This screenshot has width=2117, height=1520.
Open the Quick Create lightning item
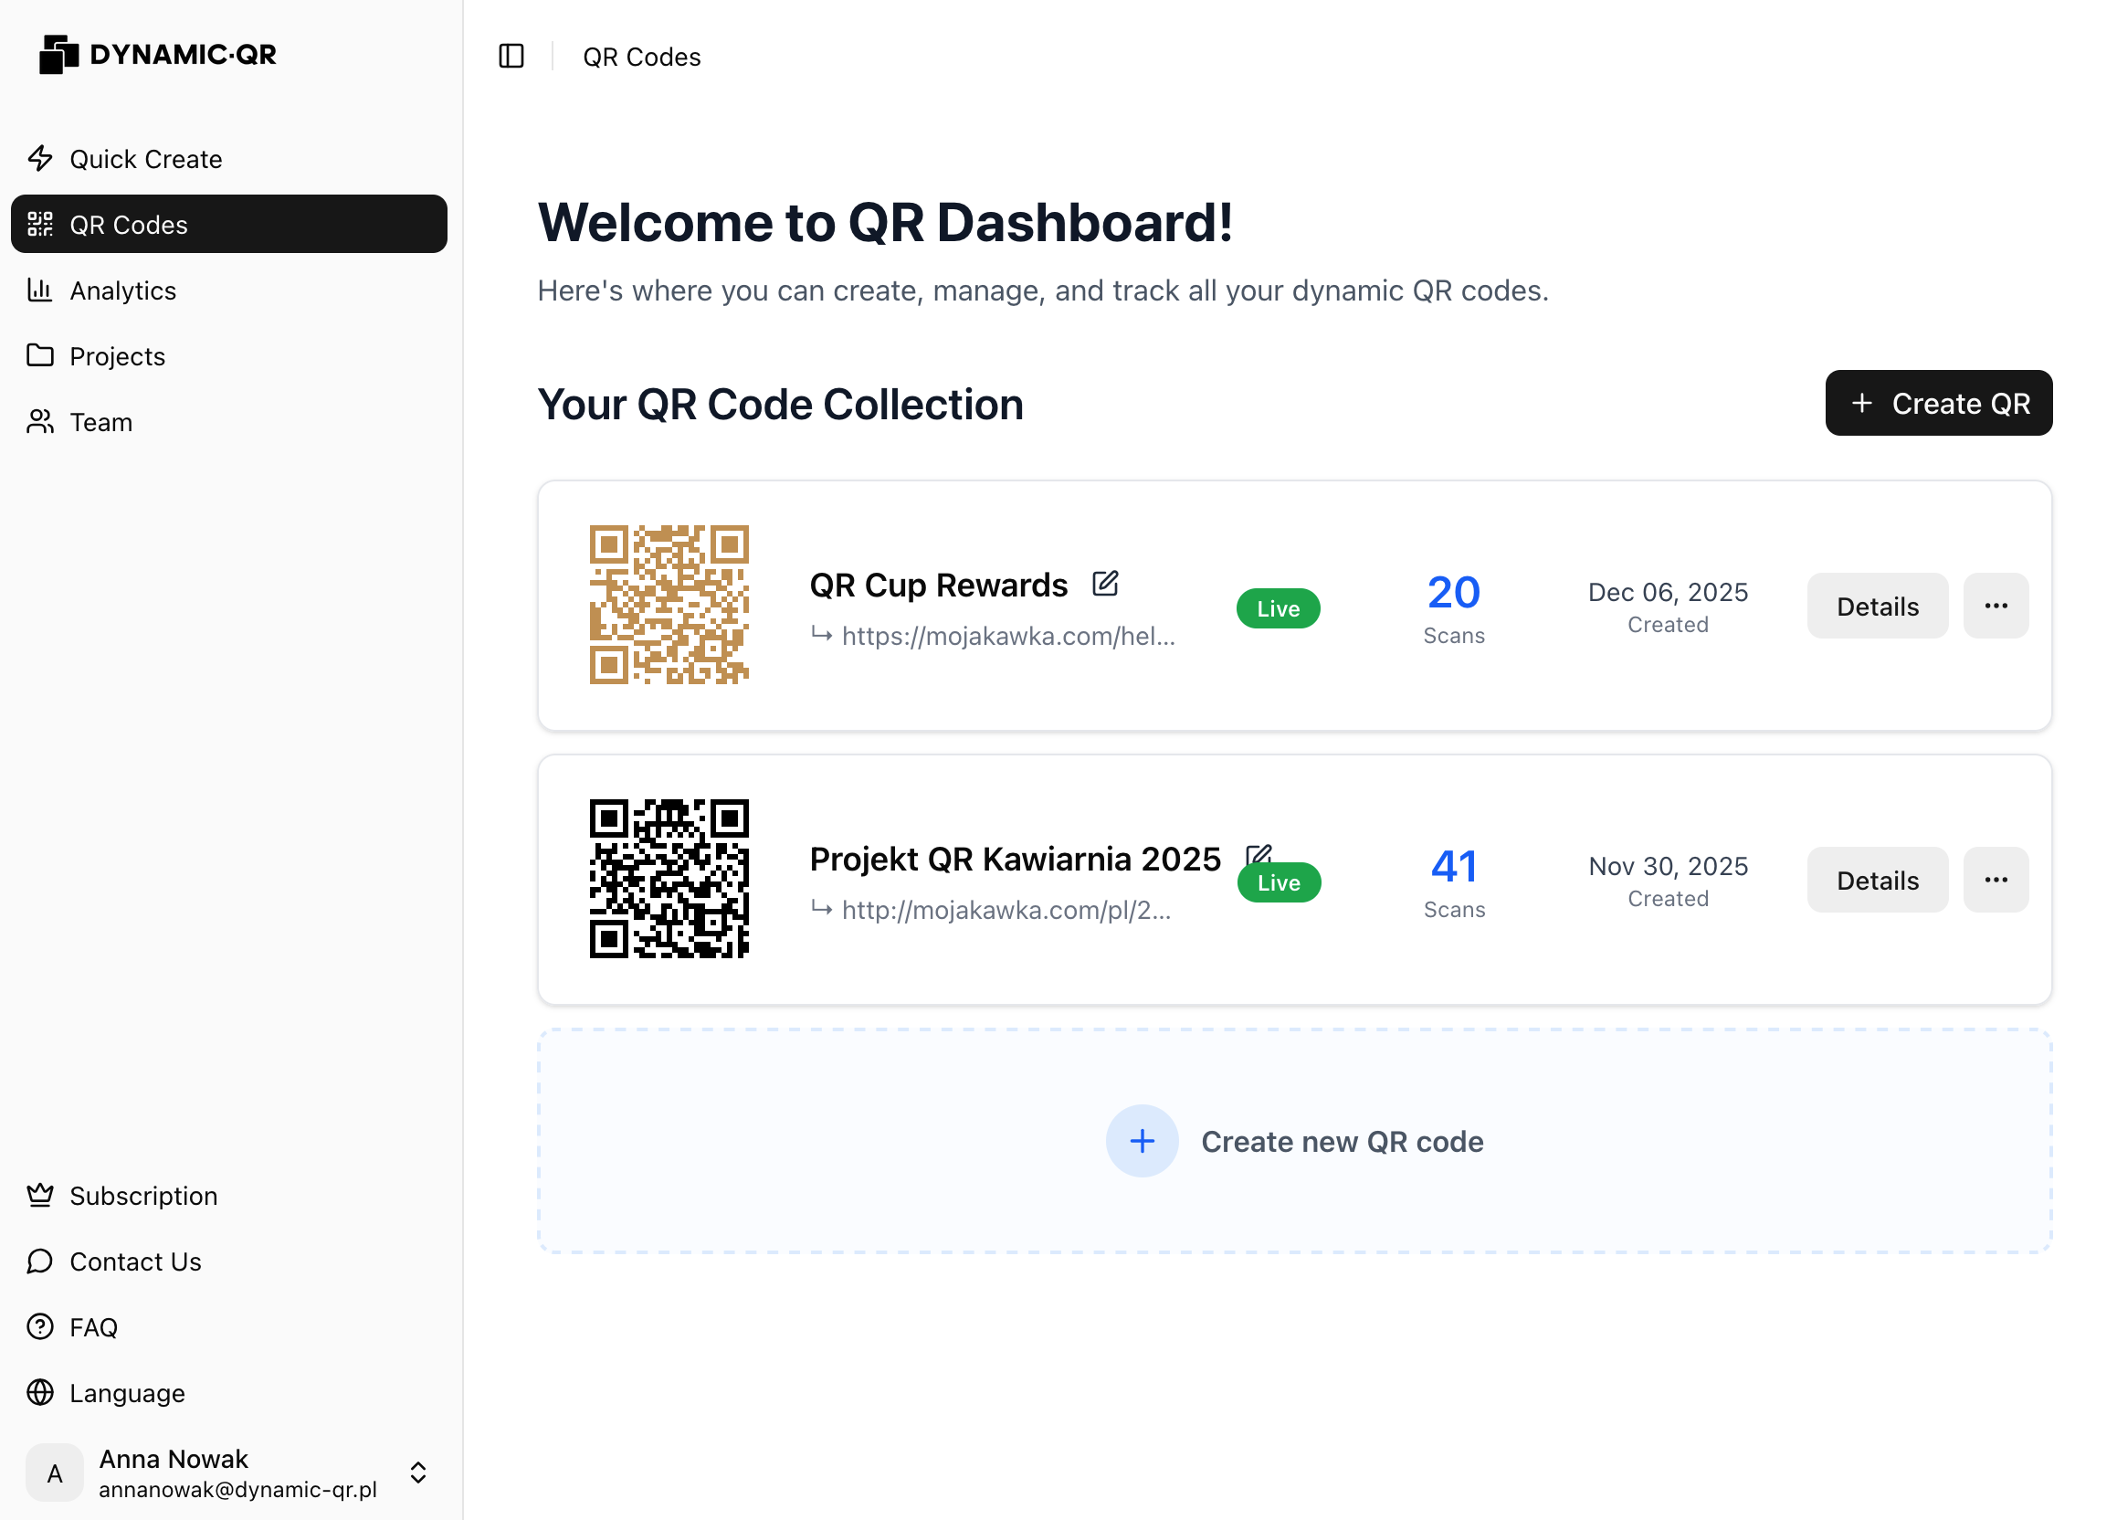(x=145, y=159)
